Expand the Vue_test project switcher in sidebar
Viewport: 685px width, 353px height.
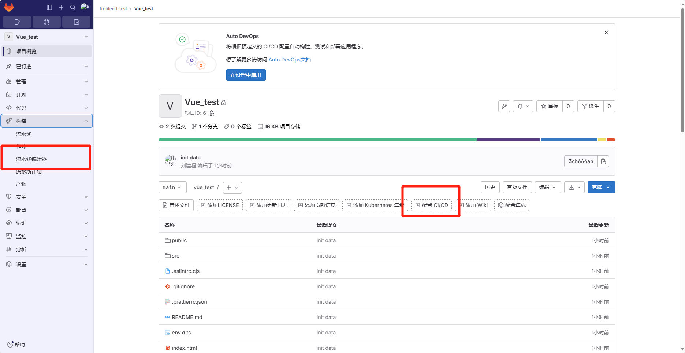point(47,37)
